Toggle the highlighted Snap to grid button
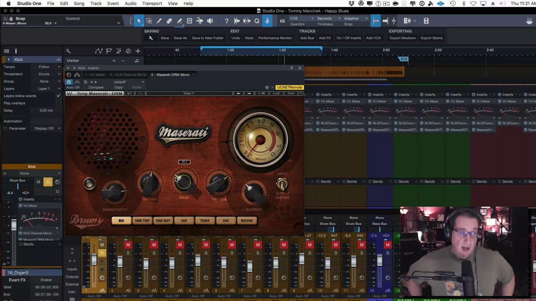 376,21
